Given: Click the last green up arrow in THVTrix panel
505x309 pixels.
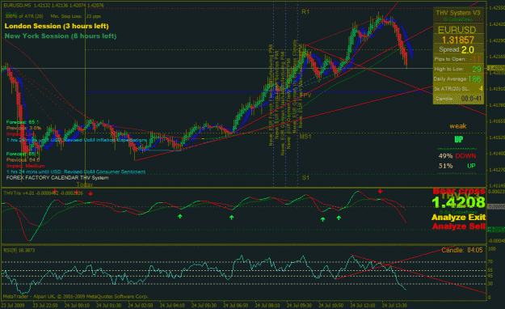Looking at the screenshot, I should [x=339, y=218].
